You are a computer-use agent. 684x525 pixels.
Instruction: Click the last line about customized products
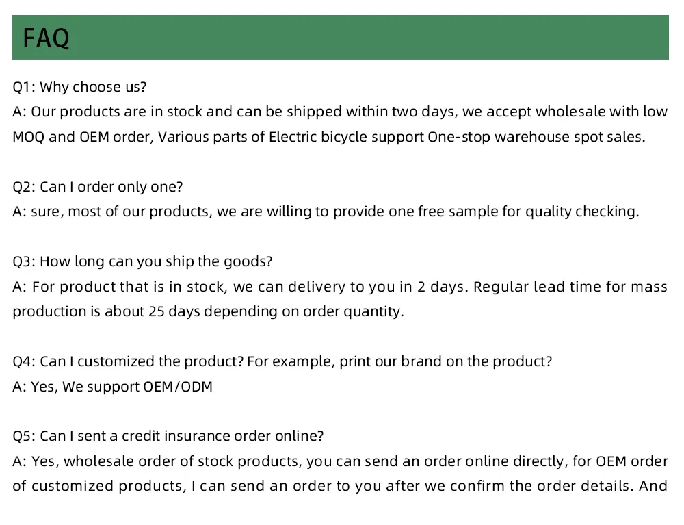click(x=340, y=486)
